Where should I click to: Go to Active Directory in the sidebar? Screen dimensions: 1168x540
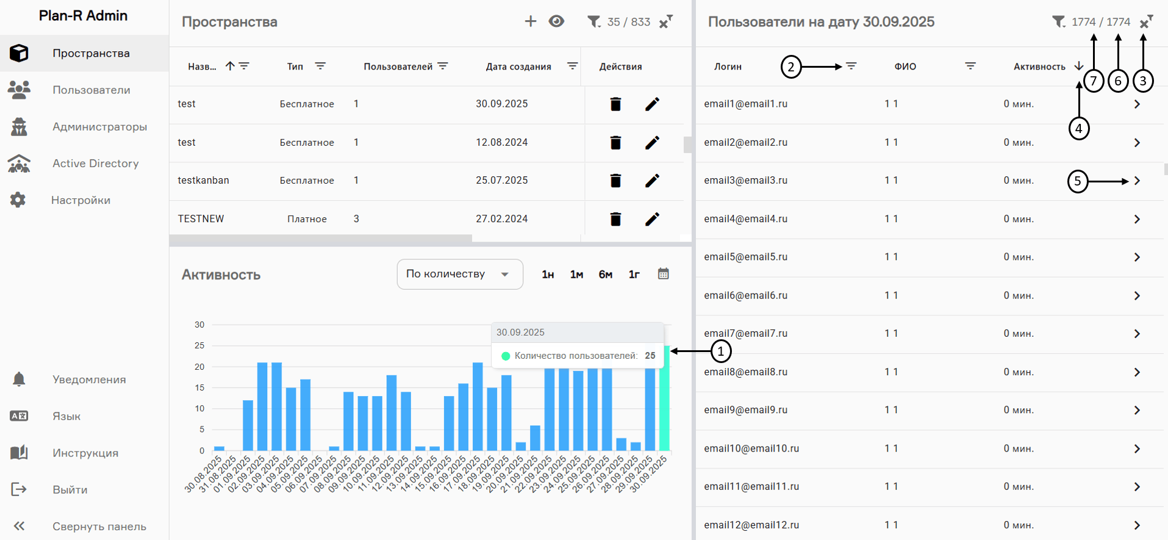pyautogui.click(x=95, y=164)
